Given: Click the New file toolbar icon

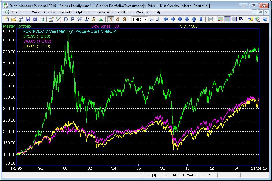Looking at the screenshot, I should [6, 19].
